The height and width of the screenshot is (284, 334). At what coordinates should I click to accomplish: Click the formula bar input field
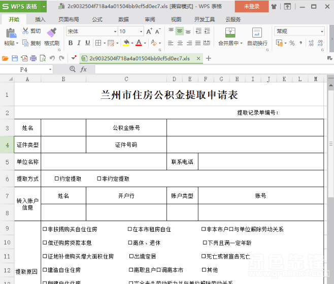click(214, 69)
